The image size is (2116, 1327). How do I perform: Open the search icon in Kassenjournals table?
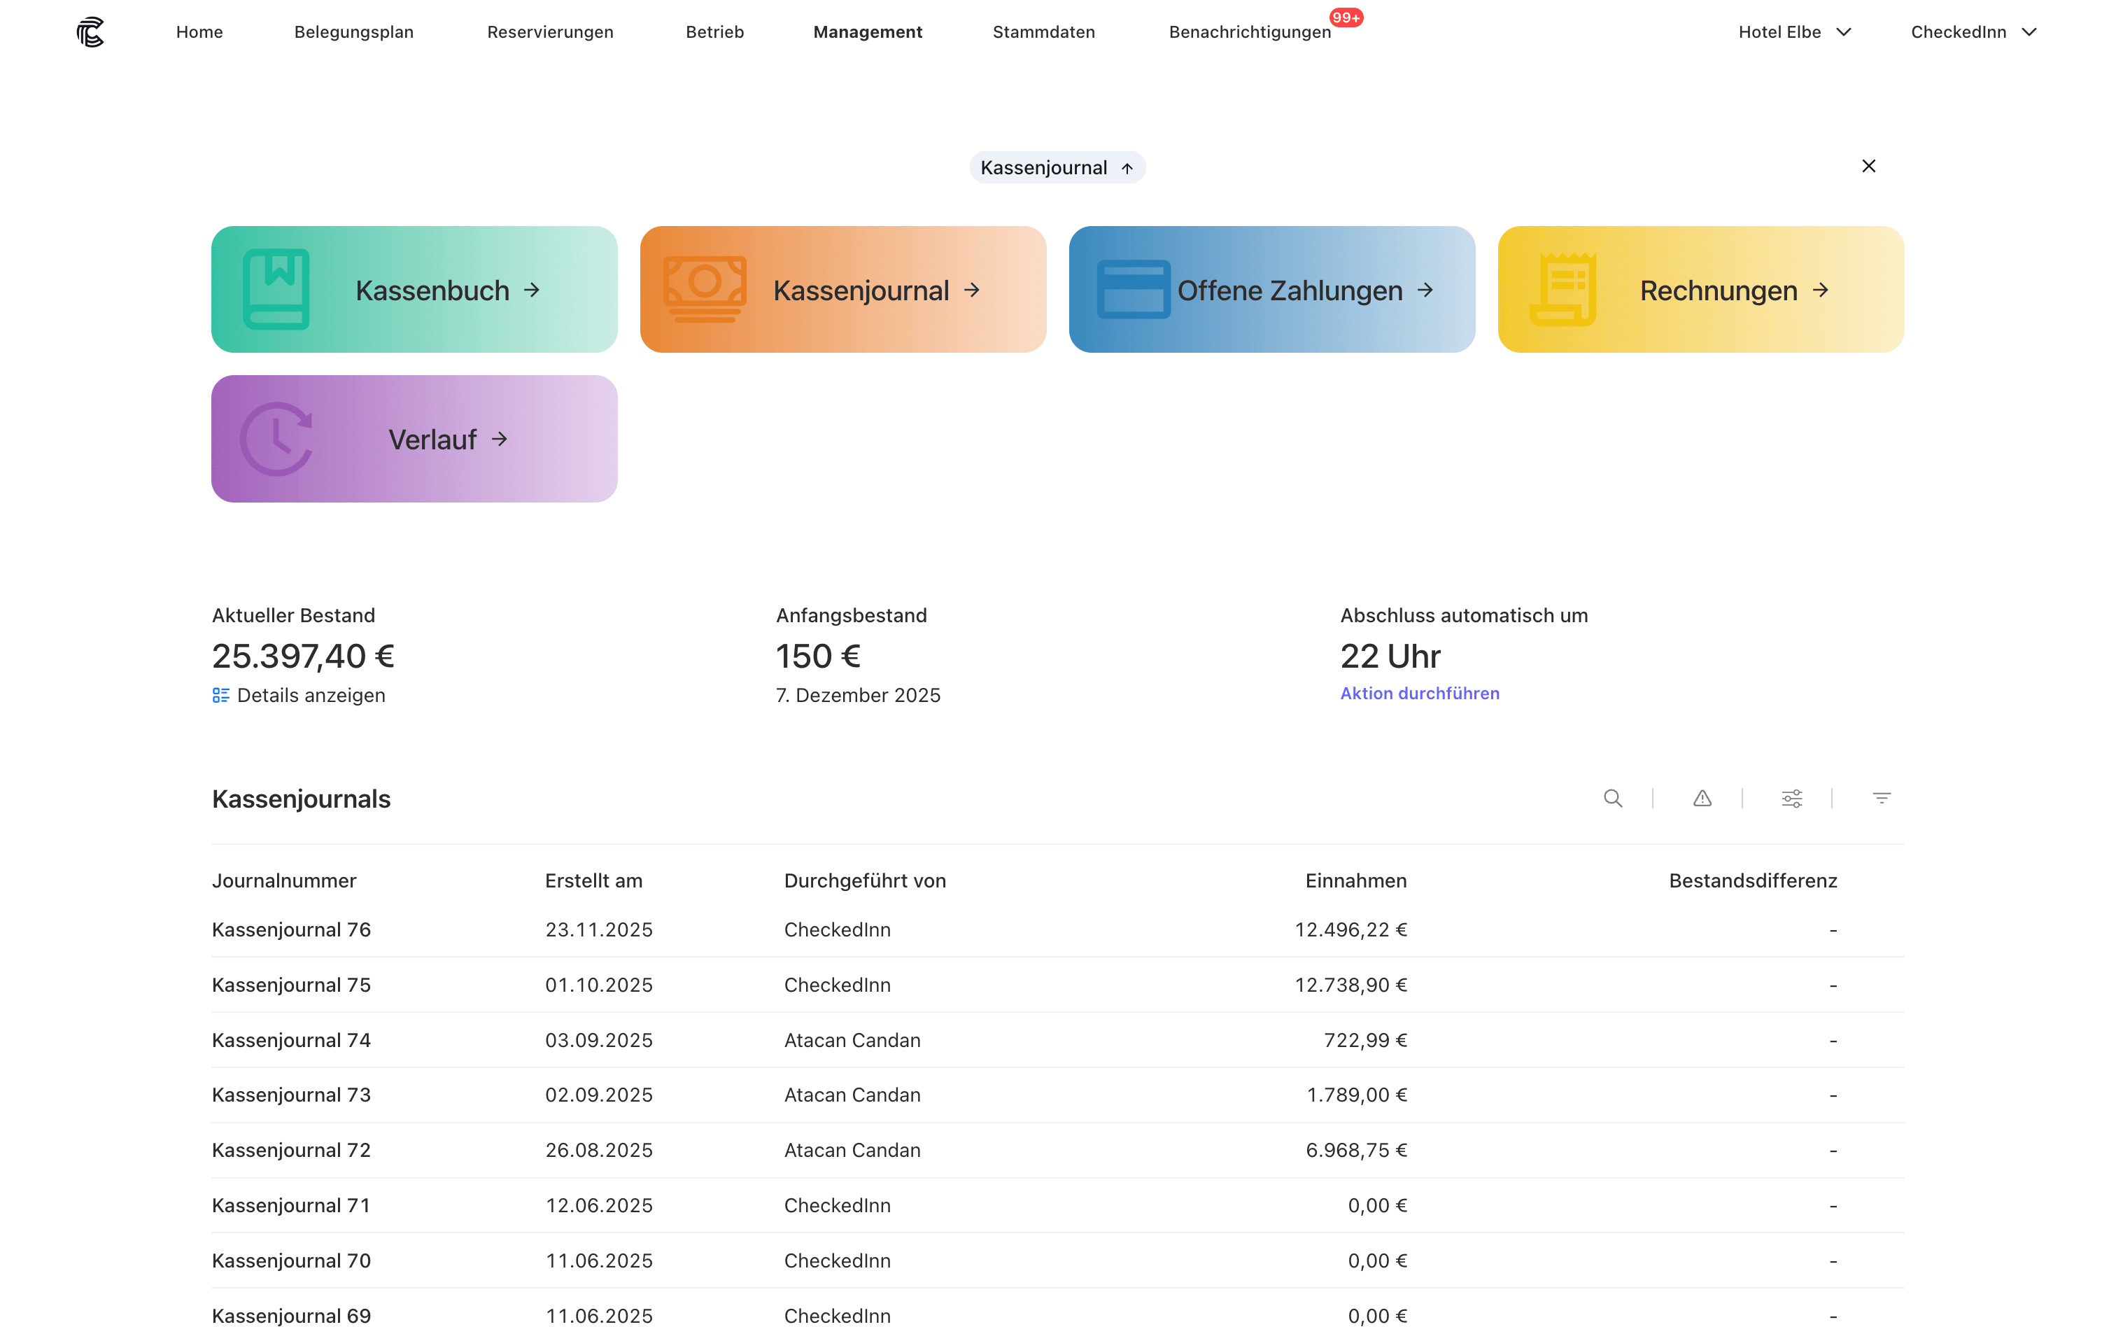coord(1614,799)
